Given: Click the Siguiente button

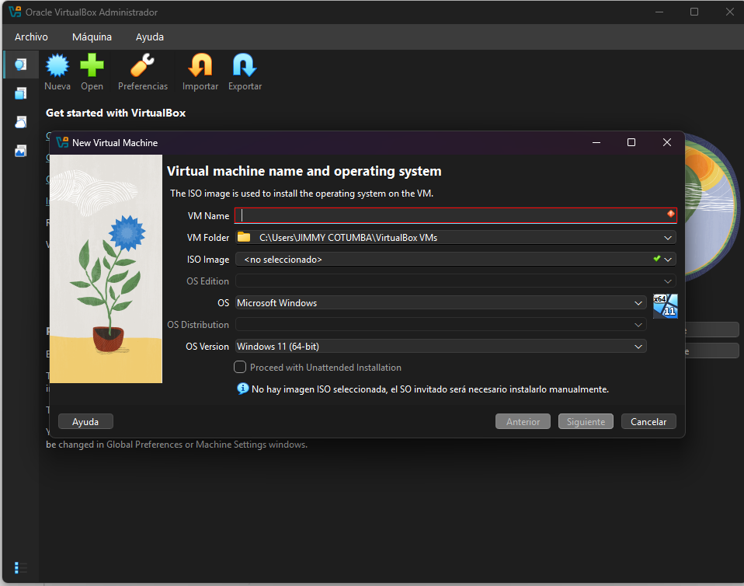Looking at the screenshot, I should (x=586, y=422).
